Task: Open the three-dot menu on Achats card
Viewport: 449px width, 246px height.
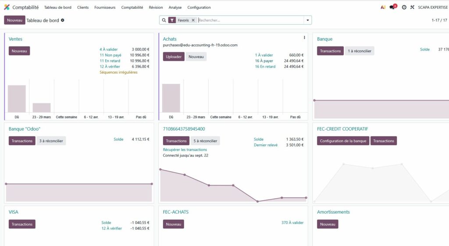Action: [x=304, y=38]
